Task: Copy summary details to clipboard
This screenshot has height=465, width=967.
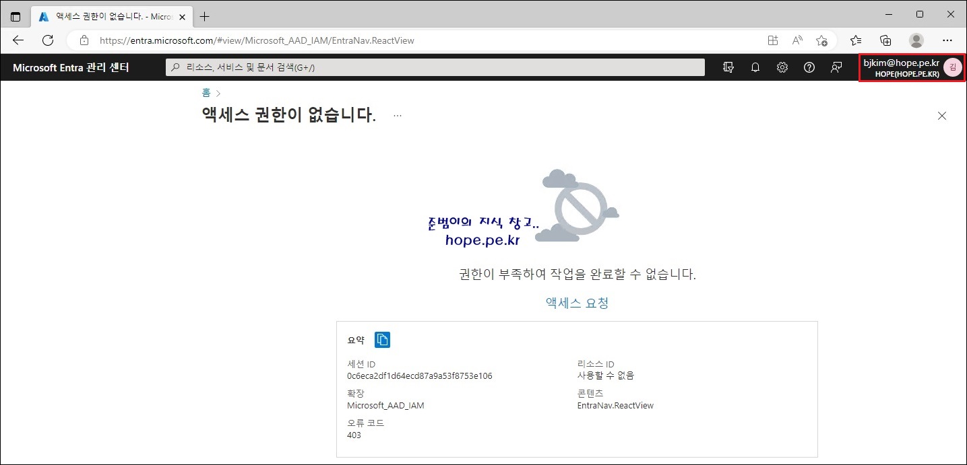Action: (382, 340)
